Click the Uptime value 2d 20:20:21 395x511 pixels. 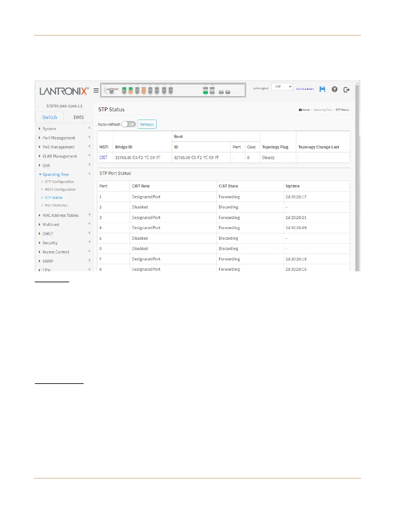coord(296,217)
